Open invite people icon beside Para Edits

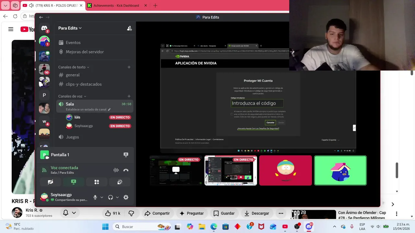click(129, 28)
